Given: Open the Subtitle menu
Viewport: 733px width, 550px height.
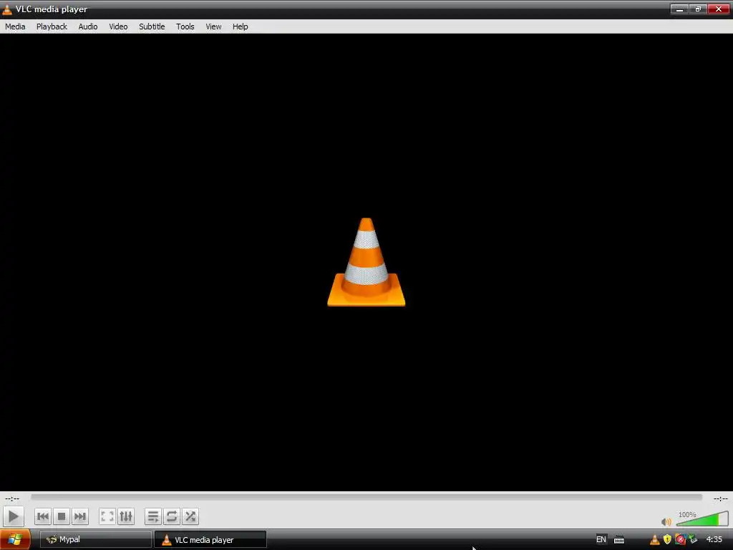Looking at the screenshot, I should [x=152, y=26].
